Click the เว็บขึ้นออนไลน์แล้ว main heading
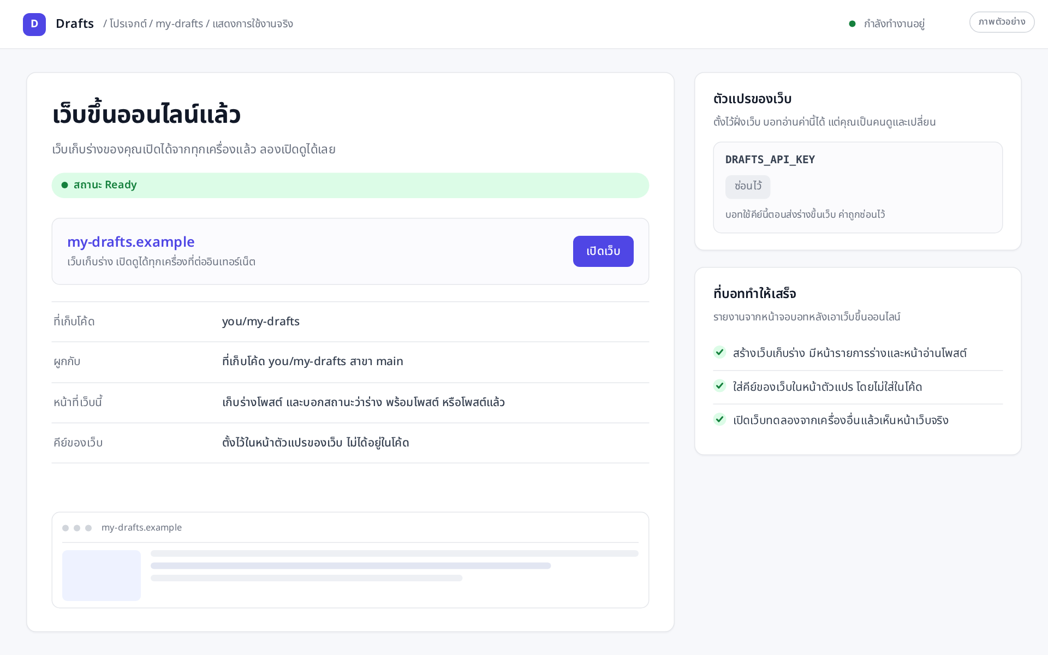Viewport: 1048px width, 655px height. [146, 114]
